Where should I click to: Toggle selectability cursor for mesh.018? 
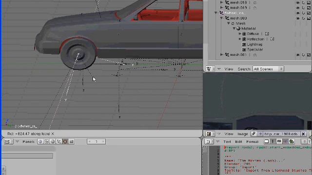pos(303,2)
